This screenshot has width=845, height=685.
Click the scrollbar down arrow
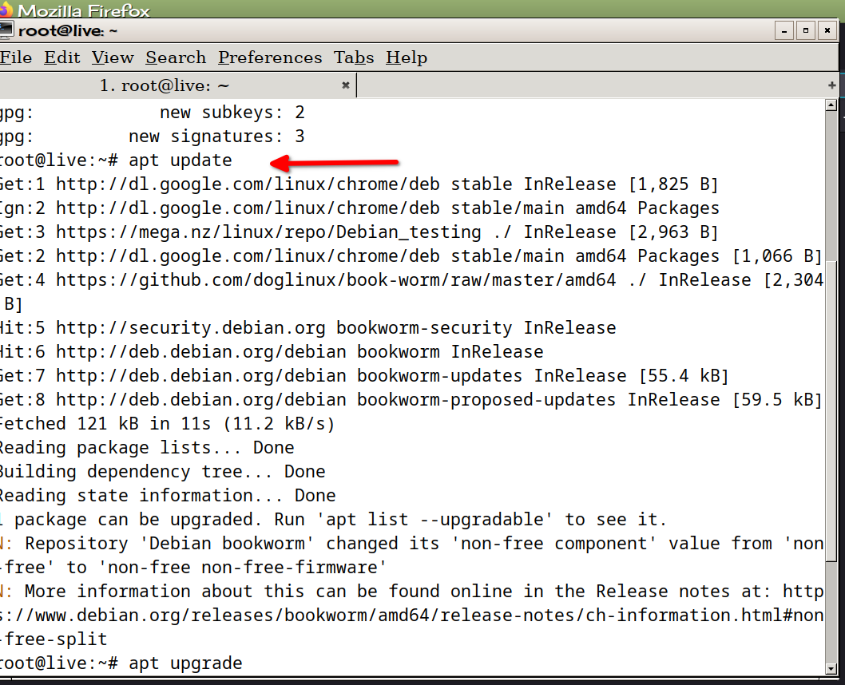pyautogui.click(x=831, y=669)
